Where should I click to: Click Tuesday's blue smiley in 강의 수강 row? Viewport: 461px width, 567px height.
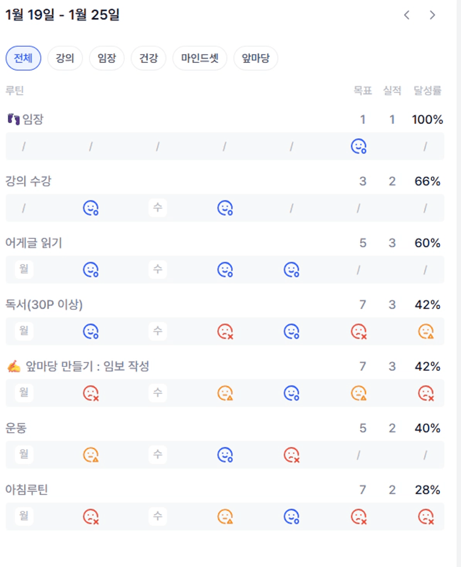(91, 208)
